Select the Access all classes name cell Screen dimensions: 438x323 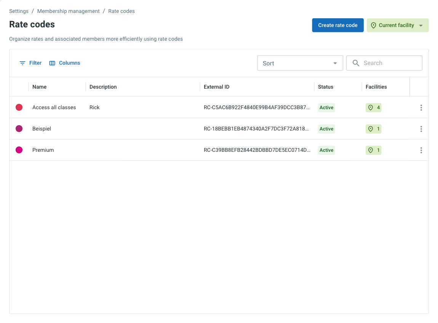[54, 107]
